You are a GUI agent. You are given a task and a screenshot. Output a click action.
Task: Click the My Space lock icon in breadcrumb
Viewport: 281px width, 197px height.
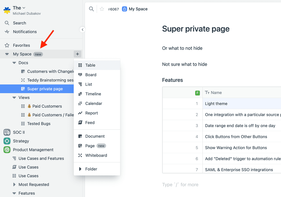(124, 9)
